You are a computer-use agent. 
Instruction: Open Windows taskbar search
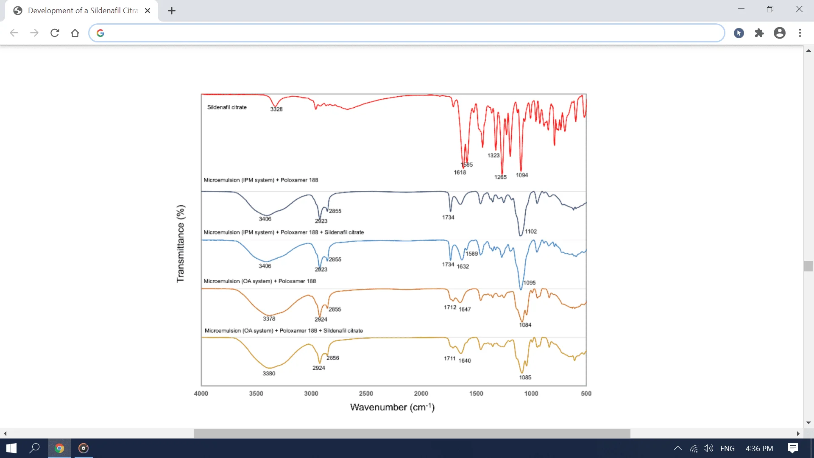tap(34, 448)
